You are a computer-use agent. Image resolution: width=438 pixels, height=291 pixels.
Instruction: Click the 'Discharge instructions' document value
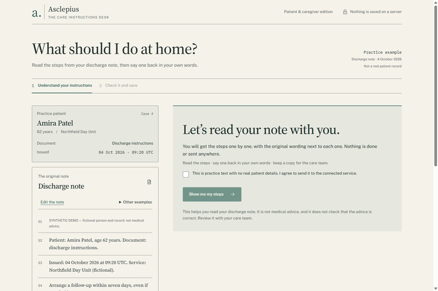tap(133, 143)
